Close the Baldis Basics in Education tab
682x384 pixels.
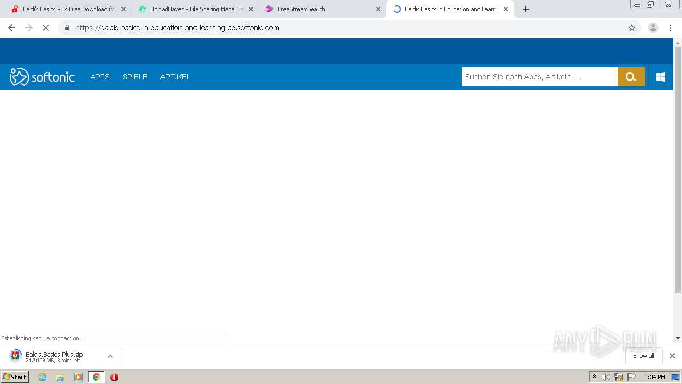pyautogui.click(x=506, y=9)
